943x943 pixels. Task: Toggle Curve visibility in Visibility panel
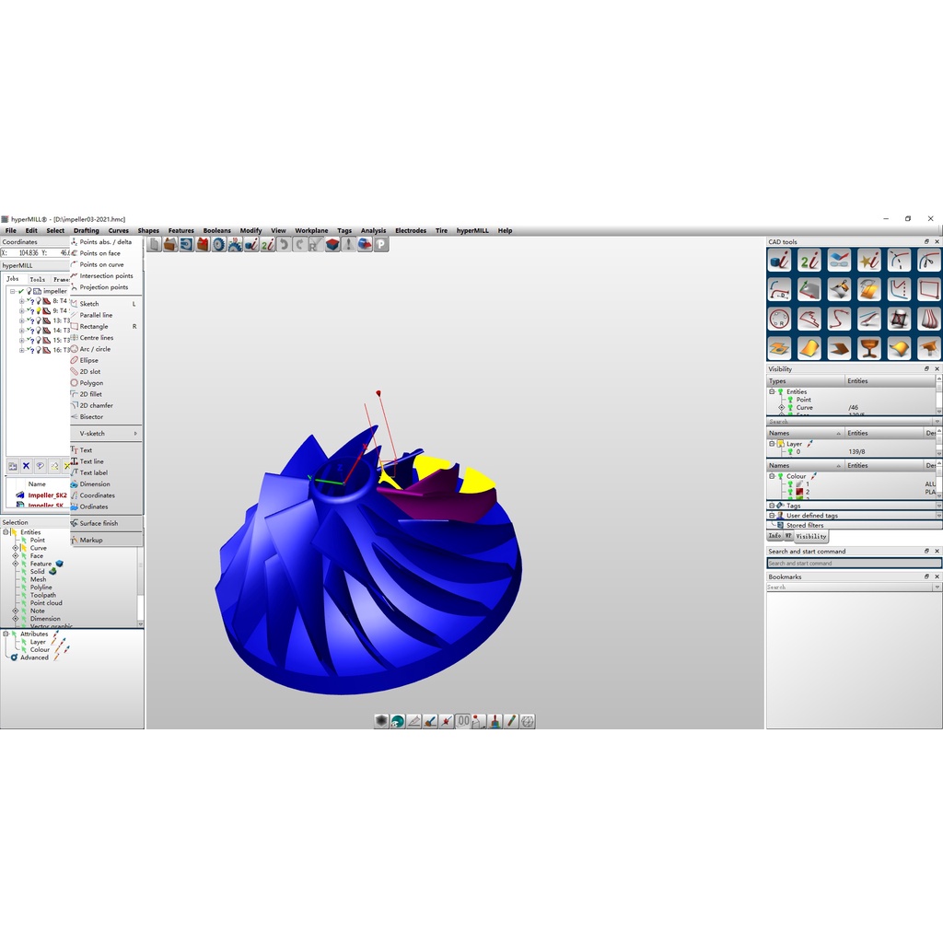[790, 407]
